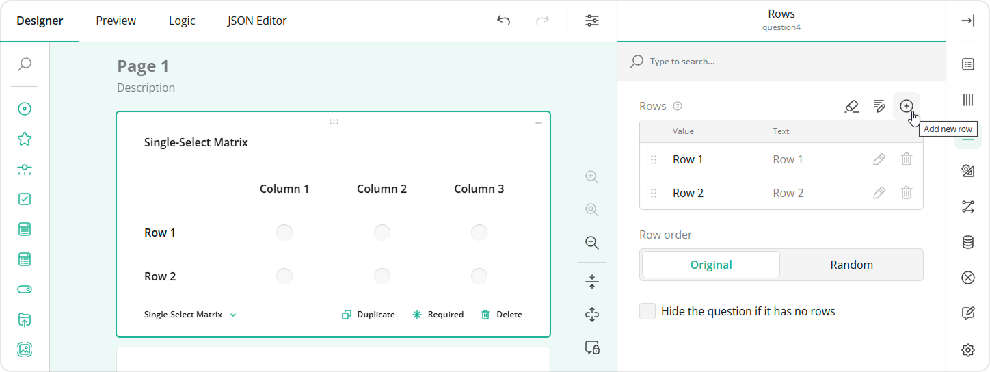Select the Dropdown toolbox item
Image resolution: width=990 pixels, height=372 pixels.
tap(25, 229)
